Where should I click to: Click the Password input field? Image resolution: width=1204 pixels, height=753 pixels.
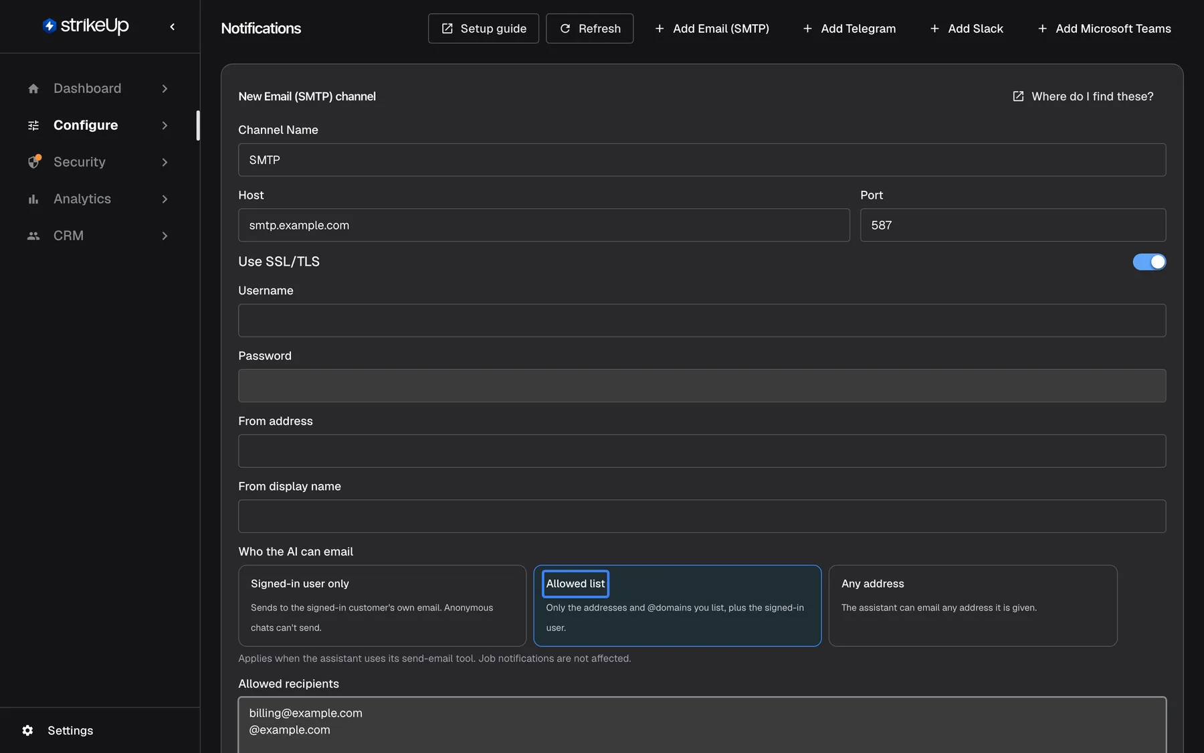pos(702,386)
